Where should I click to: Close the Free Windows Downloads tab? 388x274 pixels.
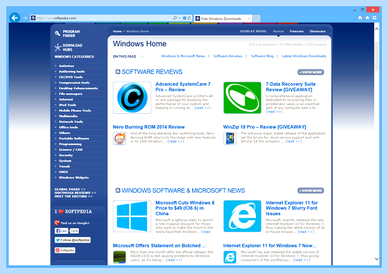[249, 18]
